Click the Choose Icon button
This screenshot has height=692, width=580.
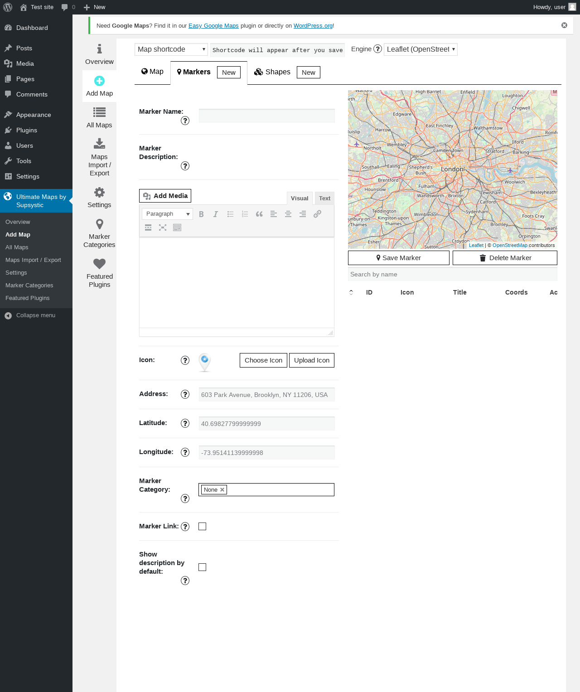pyautogui.click(x=263, y=360)
